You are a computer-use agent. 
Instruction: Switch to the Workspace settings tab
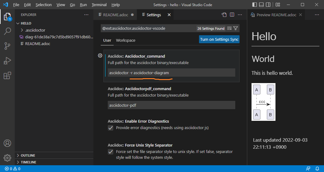click(125, 40)
